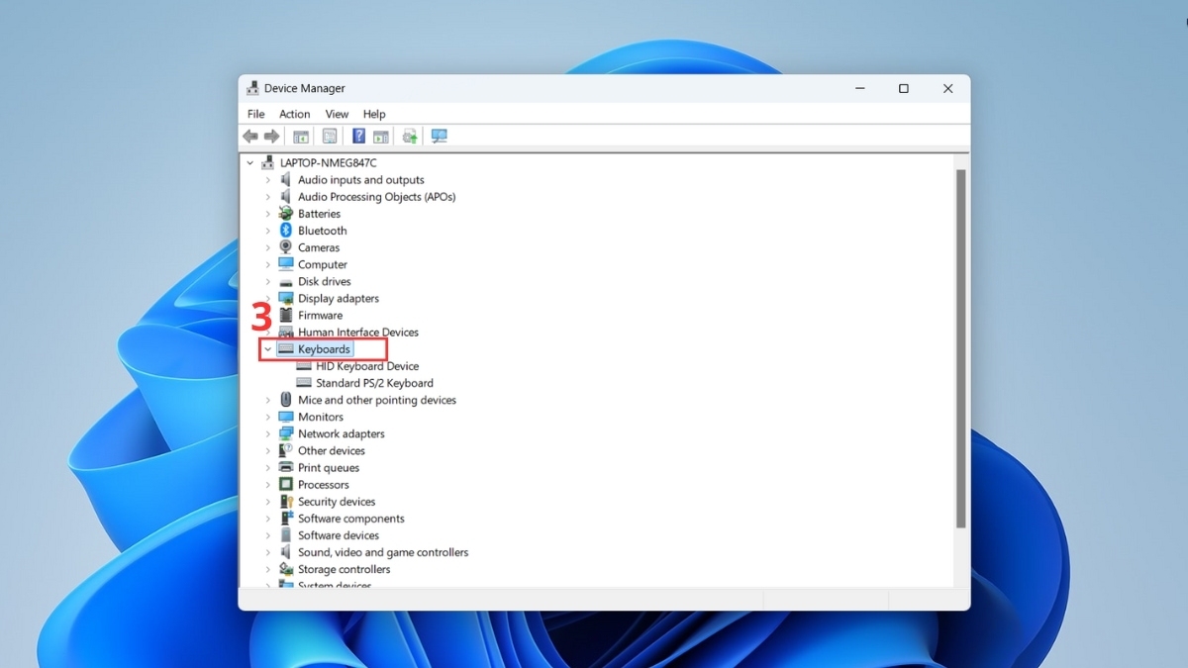Open the Action menu
This screenshot has width=1188, height=668.
point(294,114)
